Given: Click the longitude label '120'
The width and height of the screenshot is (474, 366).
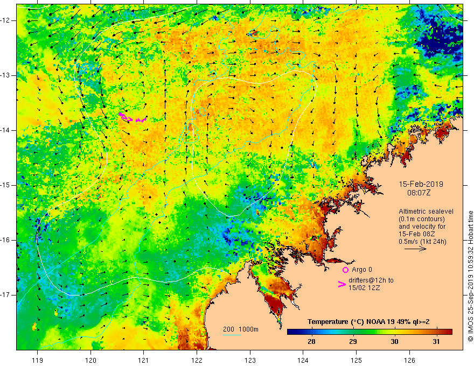Looking at the screenshot, I should (90, 360).
